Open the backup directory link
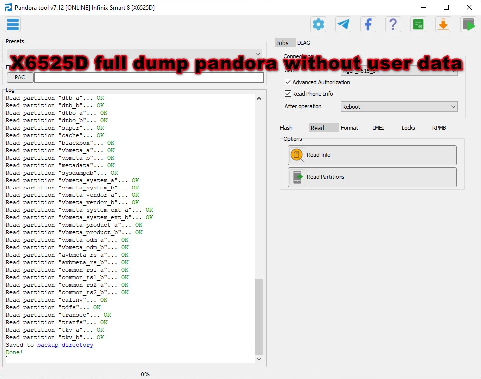Viewport: 481px width, 379px height. pos(65,345)
